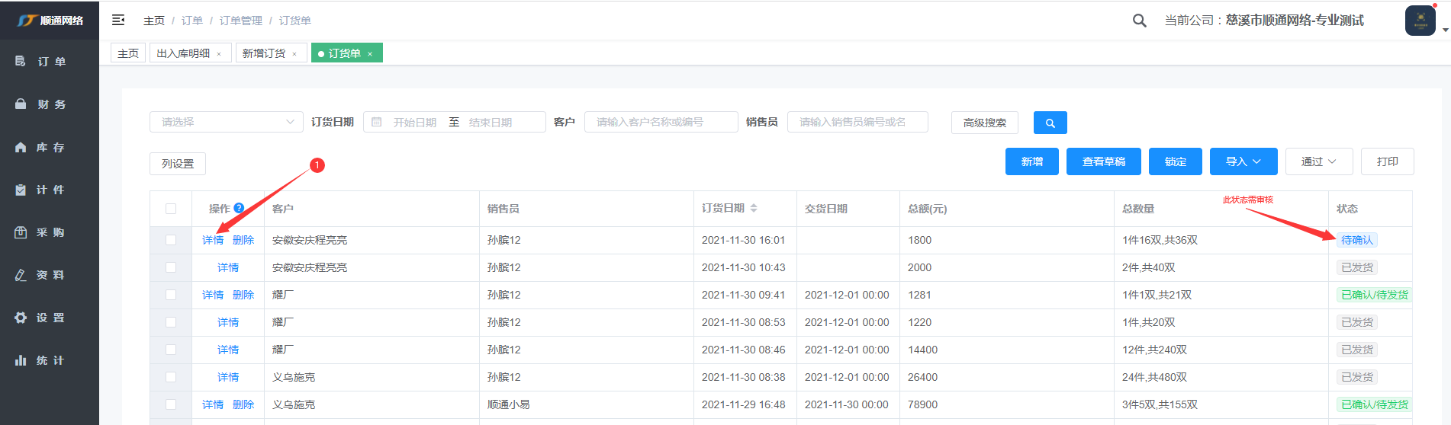Click the 客户 name input field
This screenshot has height=425, width=1451.
pyautogui.click(x=661, y=122)
